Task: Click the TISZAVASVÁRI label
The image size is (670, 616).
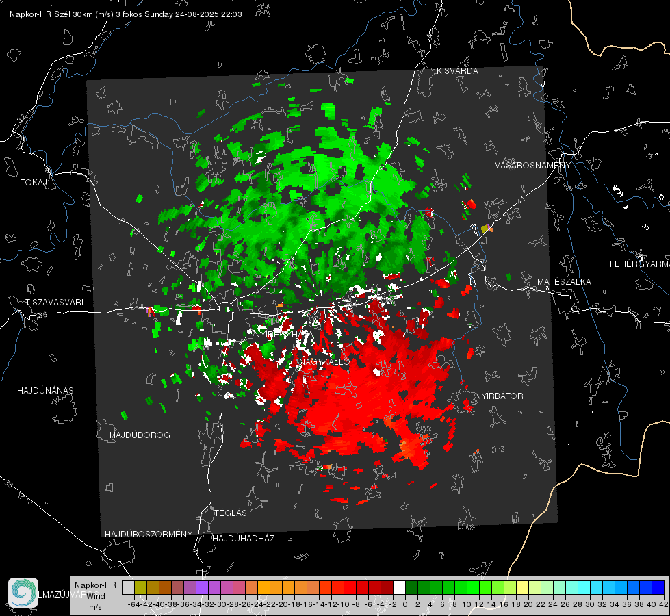Action: click(54, 303)
